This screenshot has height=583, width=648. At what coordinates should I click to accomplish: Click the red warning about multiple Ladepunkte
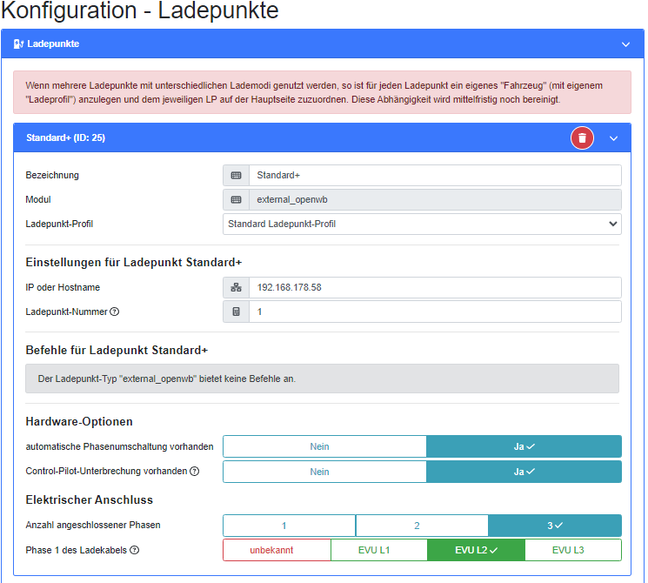322,92
